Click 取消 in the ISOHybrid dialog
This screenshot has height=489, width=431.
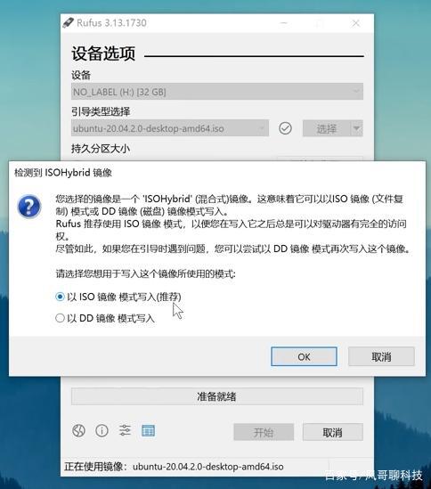pyautogui.click(x=381, y=356)
